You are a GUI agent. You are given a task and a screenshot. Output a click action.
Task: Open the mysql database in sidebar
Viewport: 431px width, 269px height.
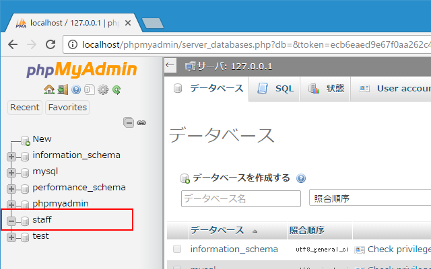(45, 171)
